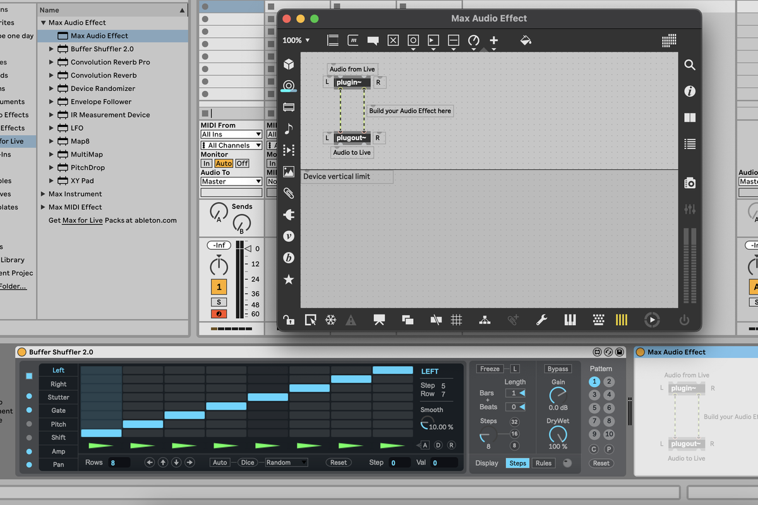
Task: Enable the Monitor Auto button
Action: pos(224,163)
